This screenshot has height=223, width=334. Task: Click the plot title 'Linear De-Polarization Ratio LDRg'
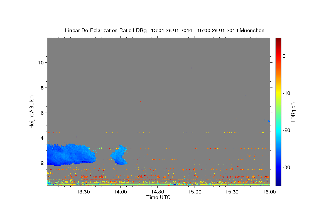[106, 30]
